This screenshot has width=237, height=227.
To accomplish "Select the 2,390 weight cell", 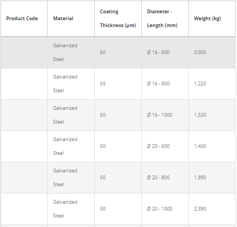I will pos(212,209).
